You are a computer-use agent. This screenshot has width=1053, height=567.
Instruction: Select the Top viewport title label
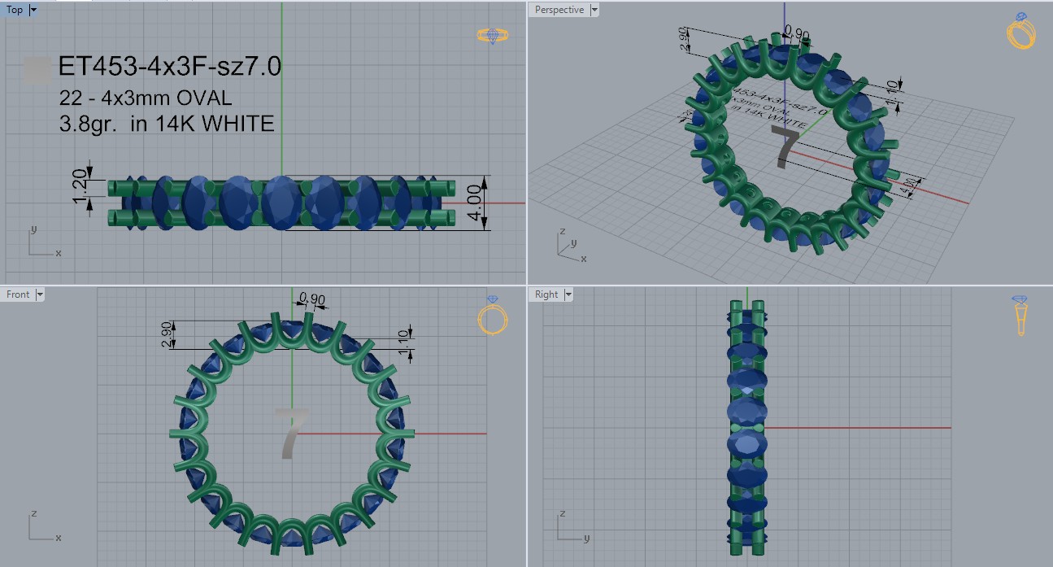[x=15, y=10]
